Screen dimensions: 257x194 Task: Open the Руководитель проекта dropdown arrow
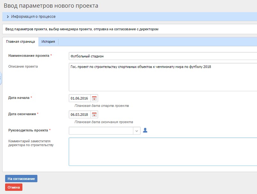137,131
